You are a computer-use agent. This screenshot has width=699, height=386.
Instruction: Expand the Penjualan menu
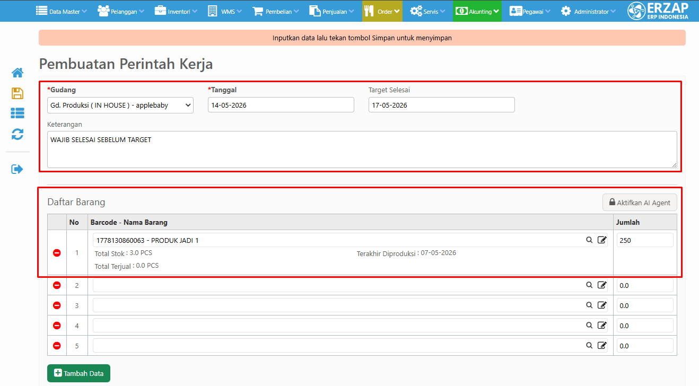pos(331,11)
